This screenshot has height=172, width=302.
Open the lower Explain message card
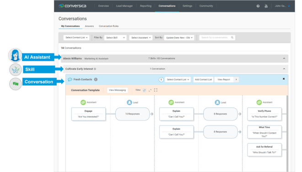[x=177, y=132]
